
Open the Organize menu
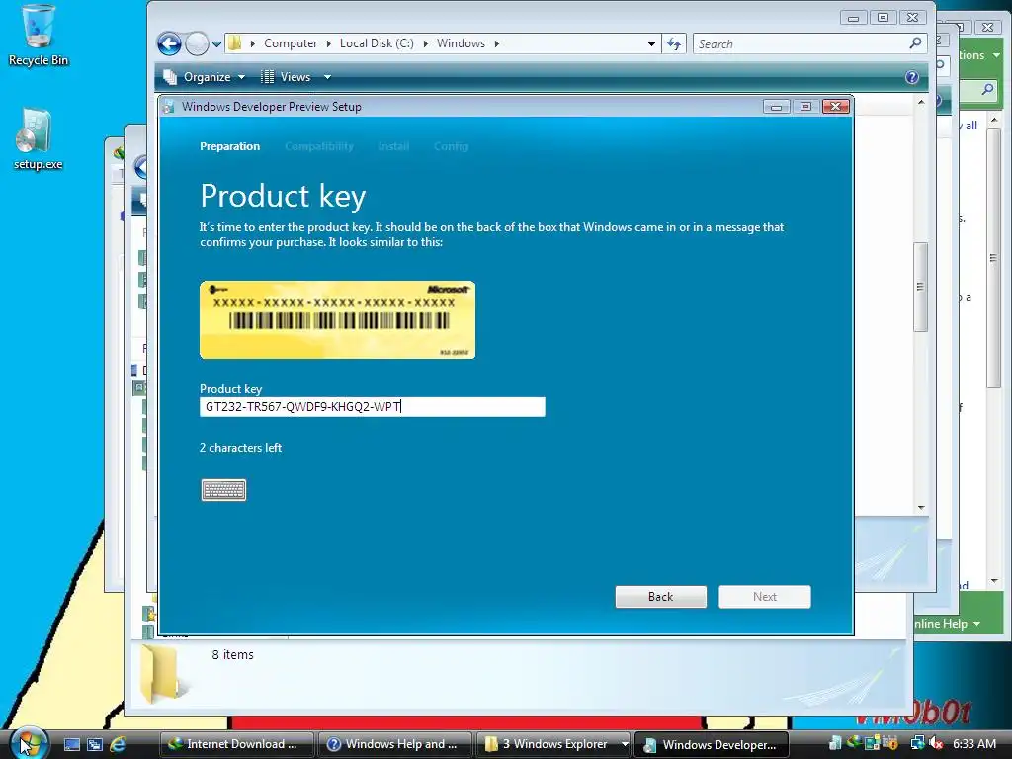pos(205,77)
